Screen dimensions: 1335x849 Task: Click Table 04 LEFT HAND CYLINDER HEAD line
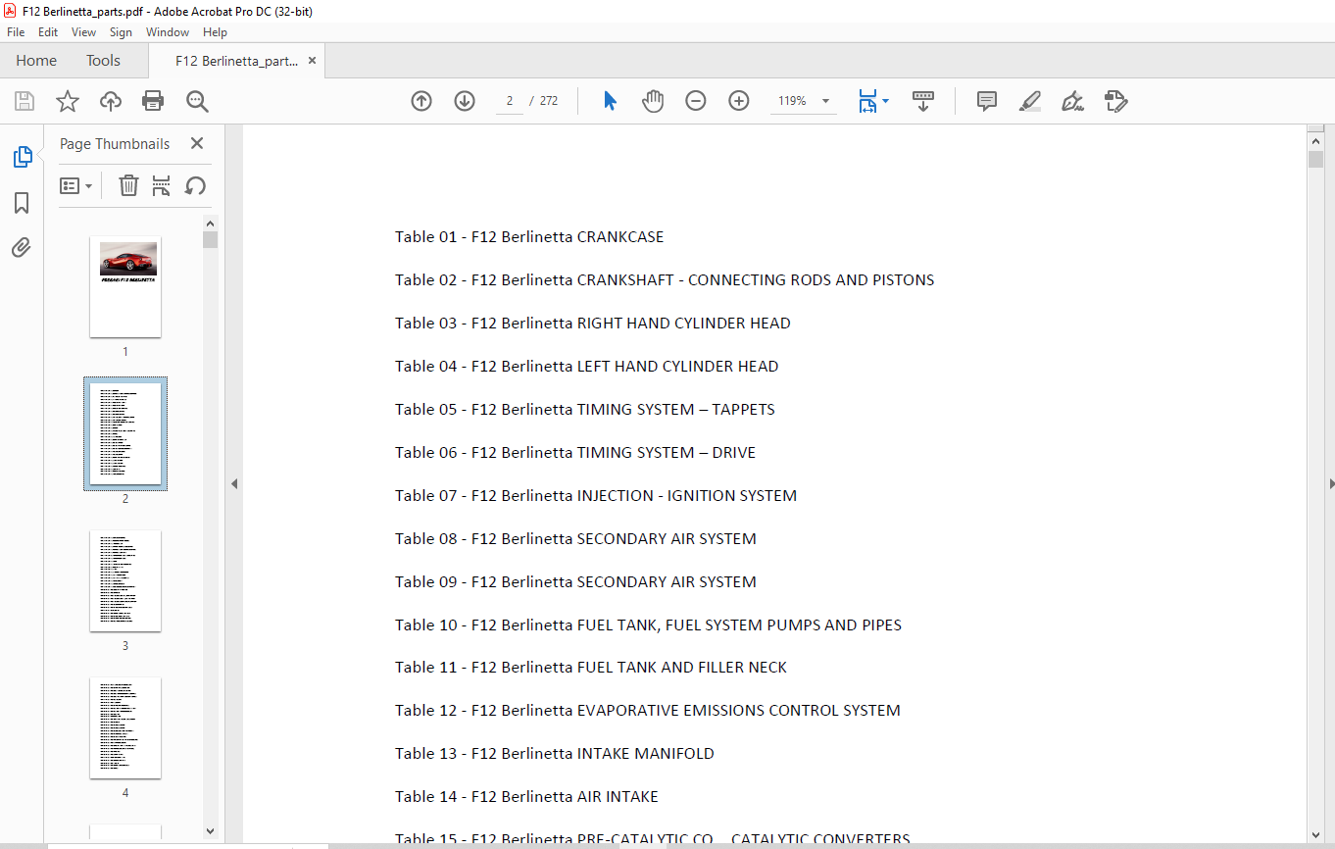tap(587, 367)
